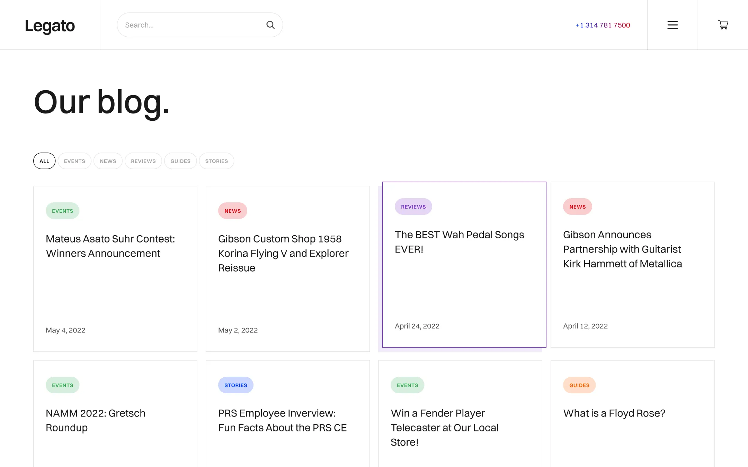
Task: Filter posts by NEWS
Action: pos(108,161)
